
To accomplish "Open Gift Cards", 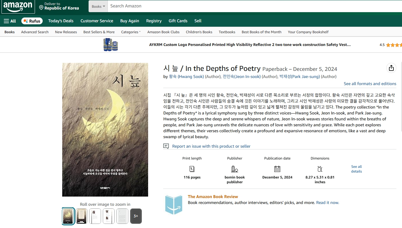I will (178, 21).
